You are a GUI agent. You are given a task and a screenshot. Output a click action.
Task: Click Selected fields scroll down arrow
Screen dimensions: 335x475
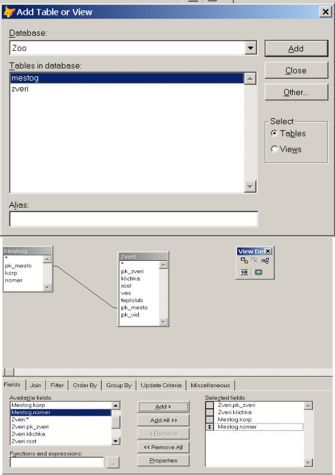308,462
